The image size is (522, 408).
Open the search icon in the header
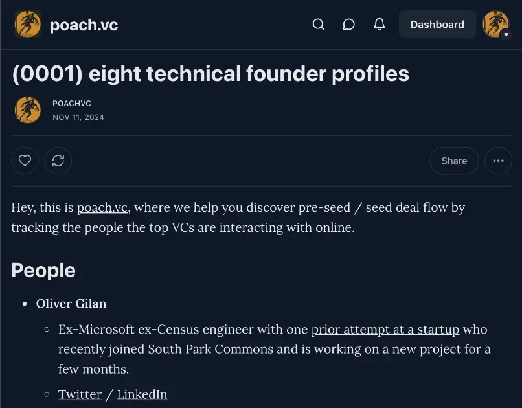coord(318,24)
